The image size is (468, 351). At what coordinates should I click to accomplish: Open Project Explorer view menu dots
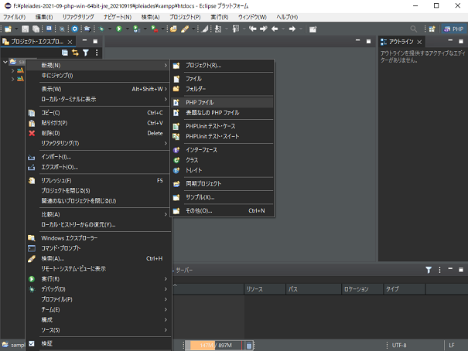(97, 53)
